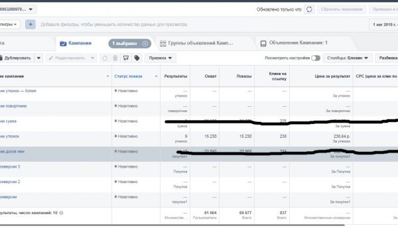Click total reach value '61 664'
398x242 pixels.
[x=210, y=213]
